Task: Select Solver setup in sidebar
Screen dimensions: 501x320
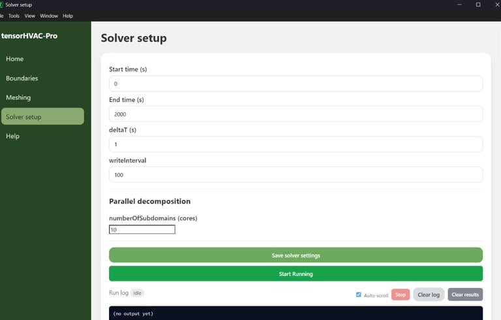Action: pos(42,116)
